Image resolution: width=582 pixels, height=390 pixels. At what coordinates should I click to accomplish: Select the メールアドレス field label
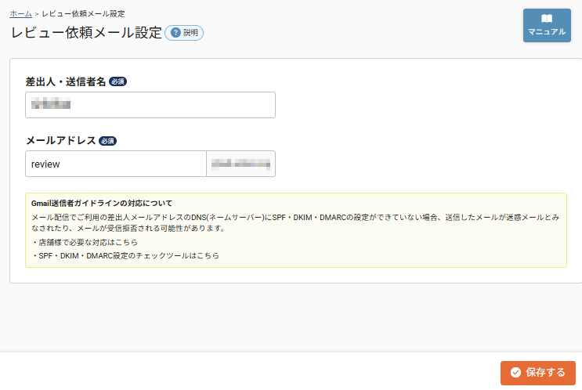61,141
